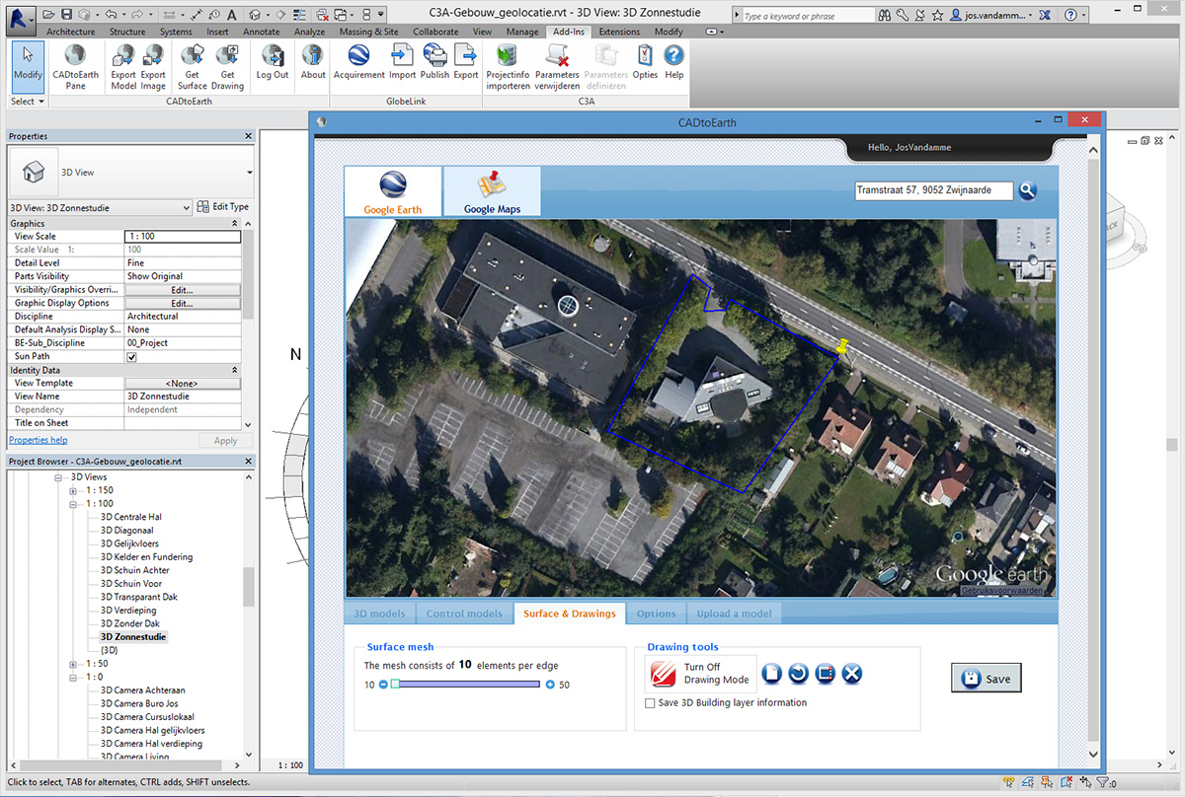1185x797 pixels.
Task: Click the third blue drawing tool icon
Action: coord(826,674)
